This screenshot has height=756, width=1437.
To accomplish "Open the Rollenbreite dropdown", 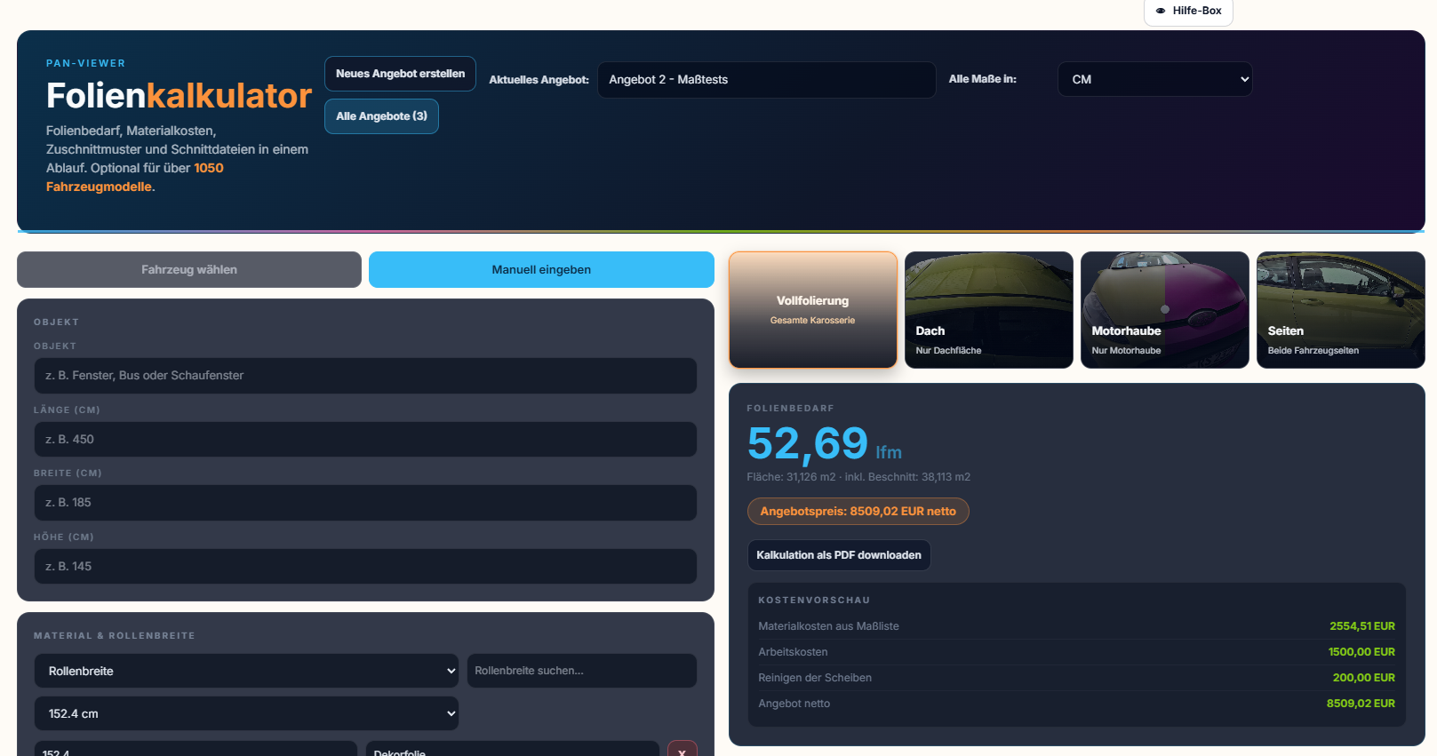I will (246, 671).
